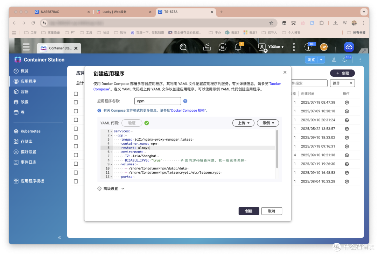Open settings gear for 2025/09/10 18:33:02 row
378x255 pixels.
(346, 137)
